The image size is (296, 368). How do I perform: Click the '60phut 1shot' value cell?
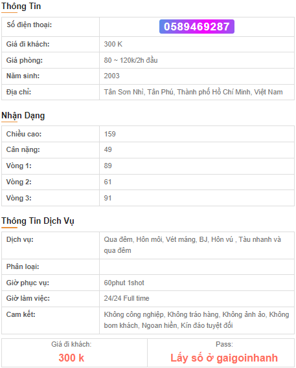(197, 283)
